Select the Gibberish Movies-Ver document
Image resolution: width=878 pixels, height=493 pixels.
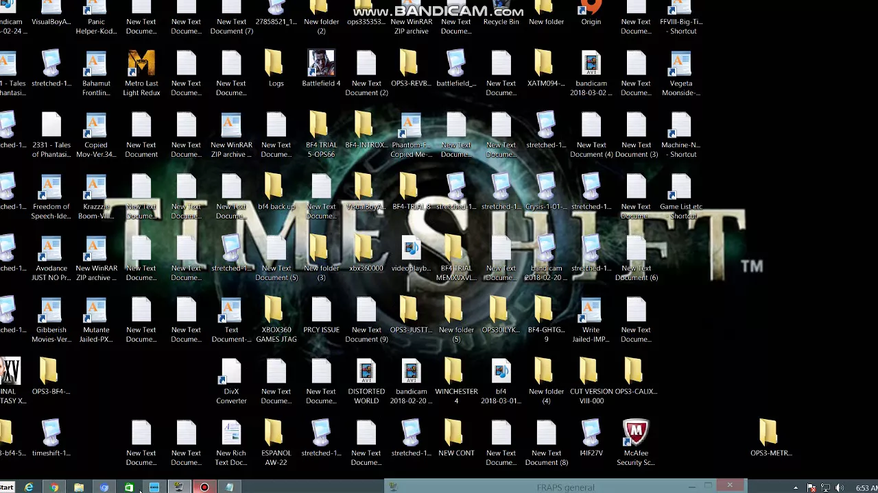click(51, 320)
